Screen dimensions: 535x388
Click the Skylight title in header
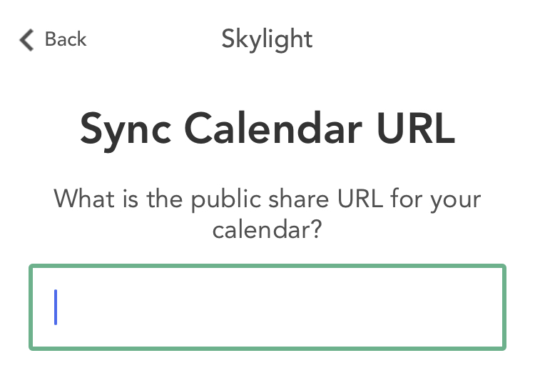point(267,39)
